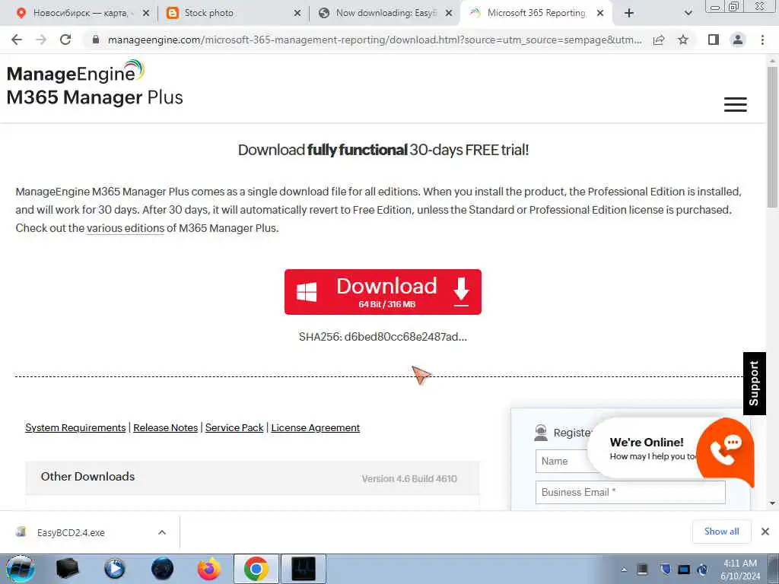
Task: Open the browser side panel icon
Action: [714, 40]
